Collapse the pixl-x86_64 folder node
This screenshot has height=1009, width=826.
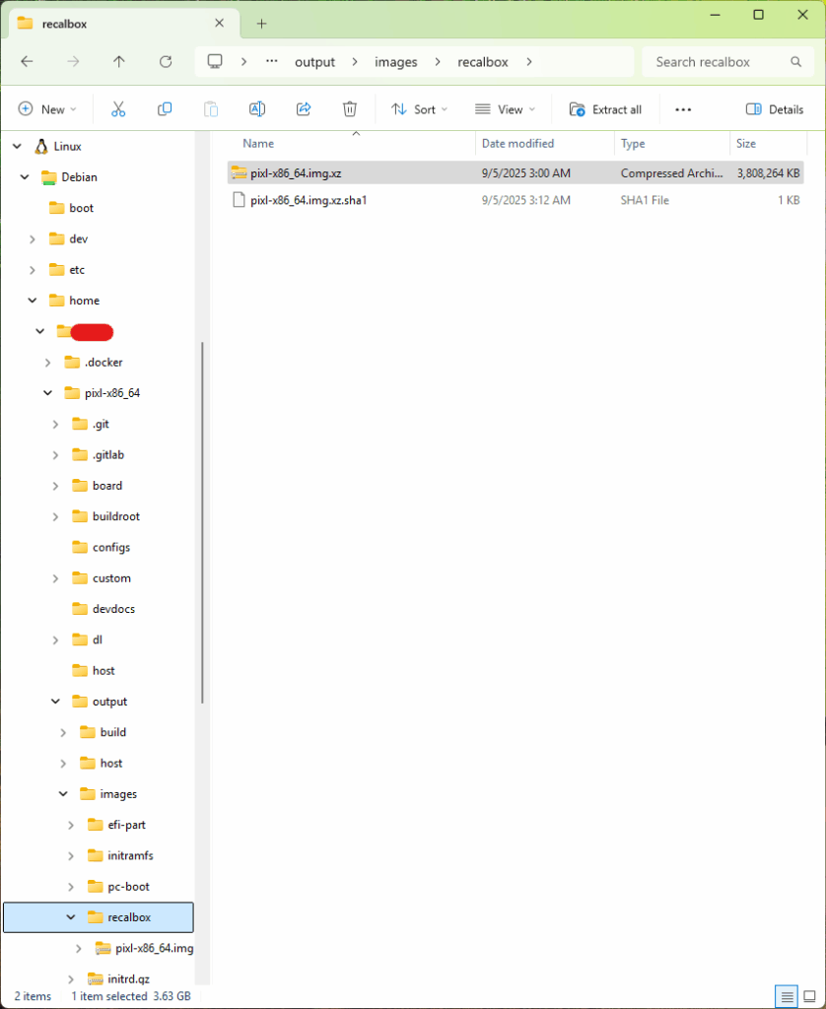pyautogui.click(x=48, y=393)
